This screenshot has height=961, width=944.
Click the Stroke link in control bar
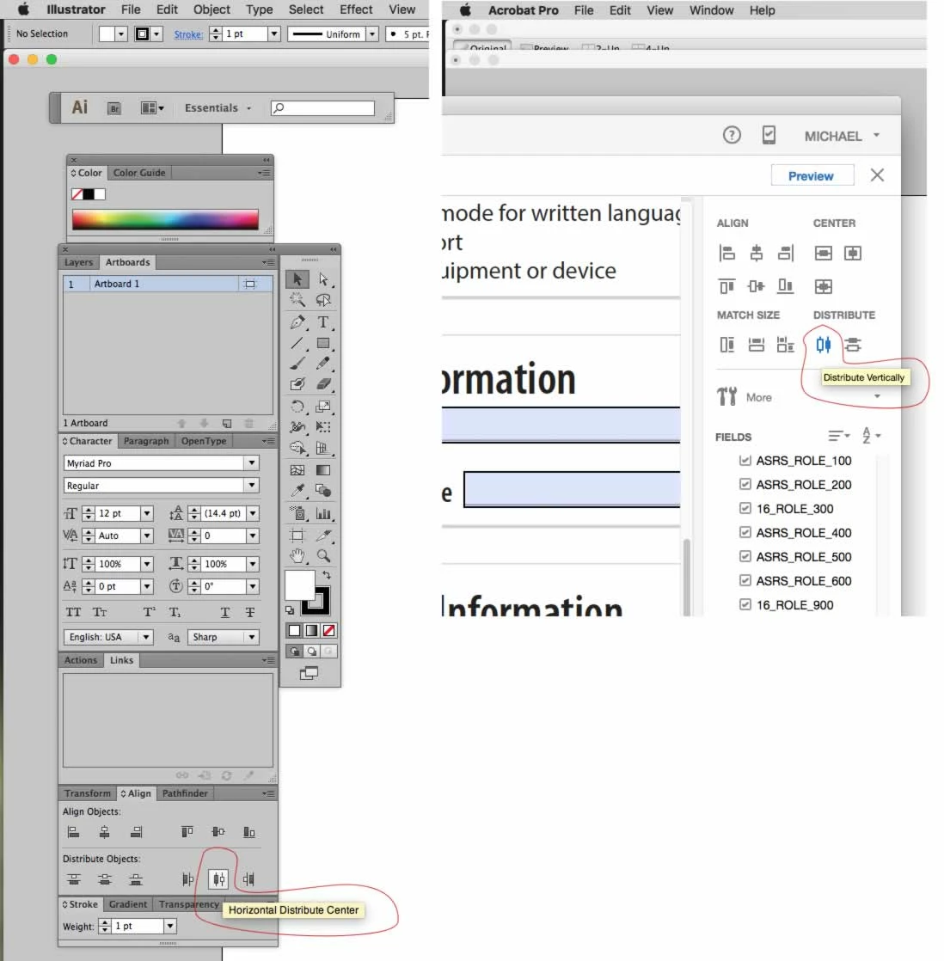tap(188, 34)
